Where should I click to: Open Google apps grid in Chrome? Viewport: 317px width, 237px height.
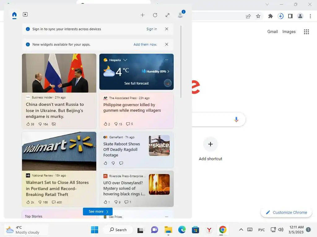click(x=306, y=32)
